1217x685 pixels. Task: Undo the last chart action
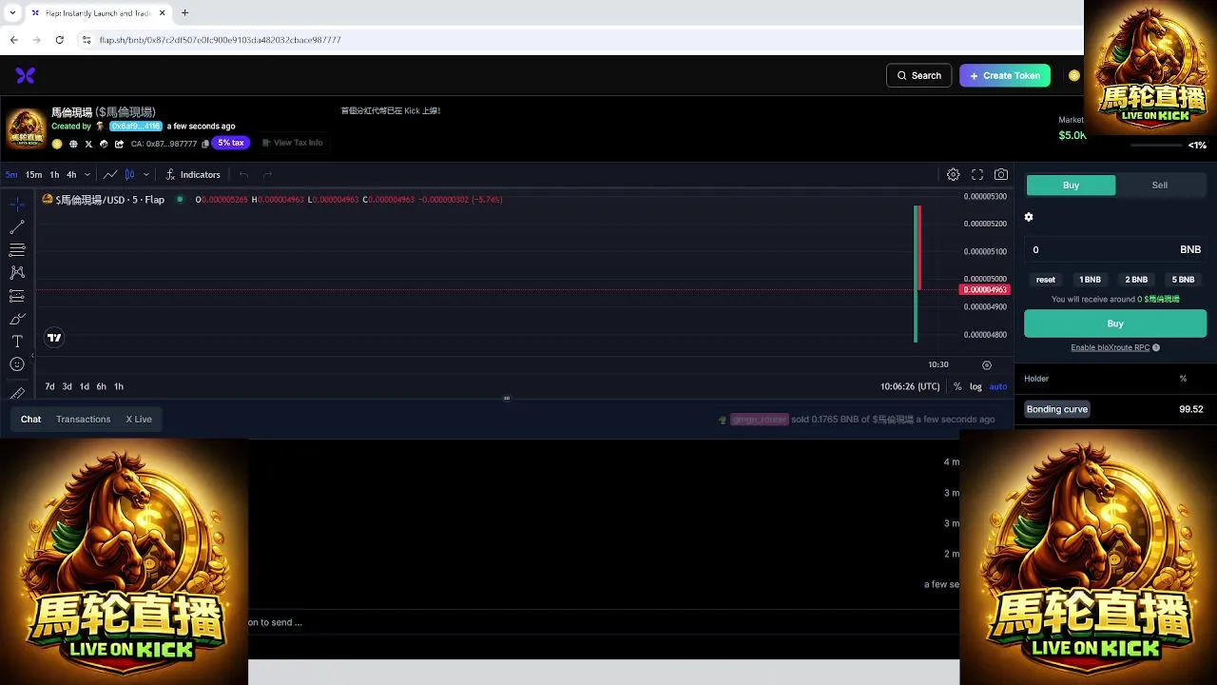243,174
